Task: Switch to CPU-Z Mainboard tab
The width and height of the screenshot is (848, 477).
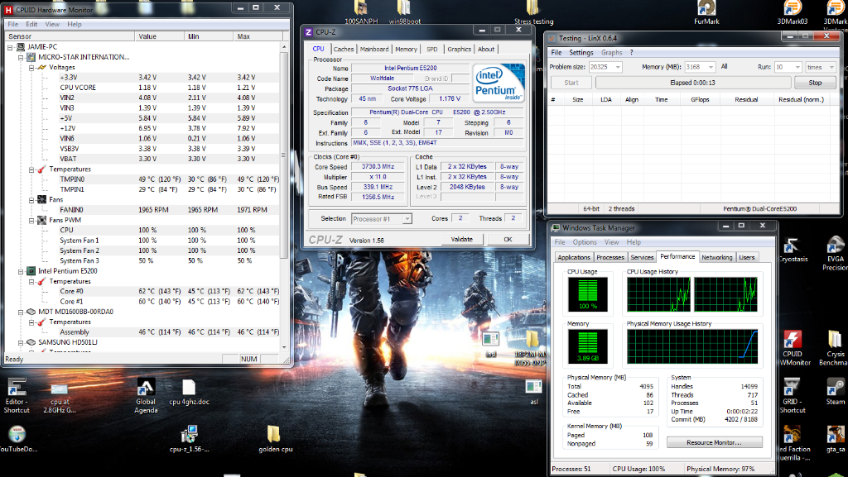Action: tap(374, 49)
